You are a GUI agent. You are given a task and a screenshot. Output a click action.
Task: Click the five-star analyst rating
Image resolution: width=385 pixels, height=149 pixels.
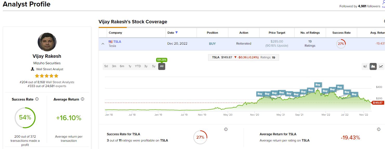click(47, 76)
